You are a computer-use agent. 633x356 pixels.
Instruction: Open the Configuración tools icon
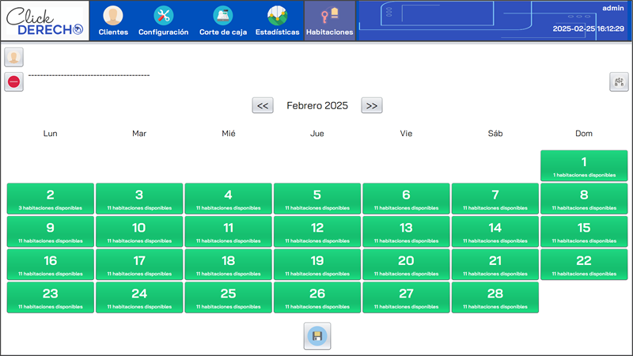coord(163,21)
